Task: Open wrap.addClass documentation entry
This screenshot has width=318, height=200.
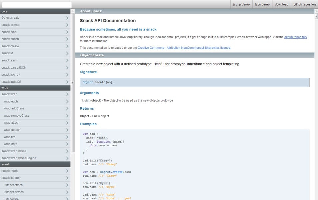Action: 35,109
